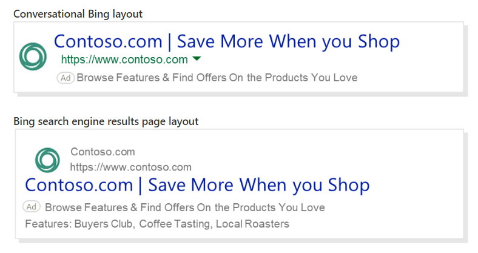Open the headline link in search results layout

[x=197, y=185]
